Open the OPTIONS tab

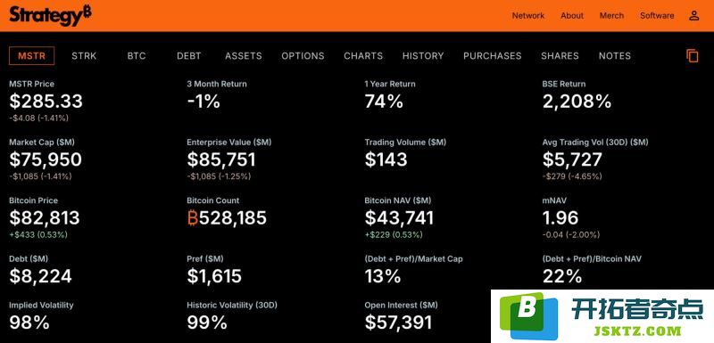[x=303, y=56]
